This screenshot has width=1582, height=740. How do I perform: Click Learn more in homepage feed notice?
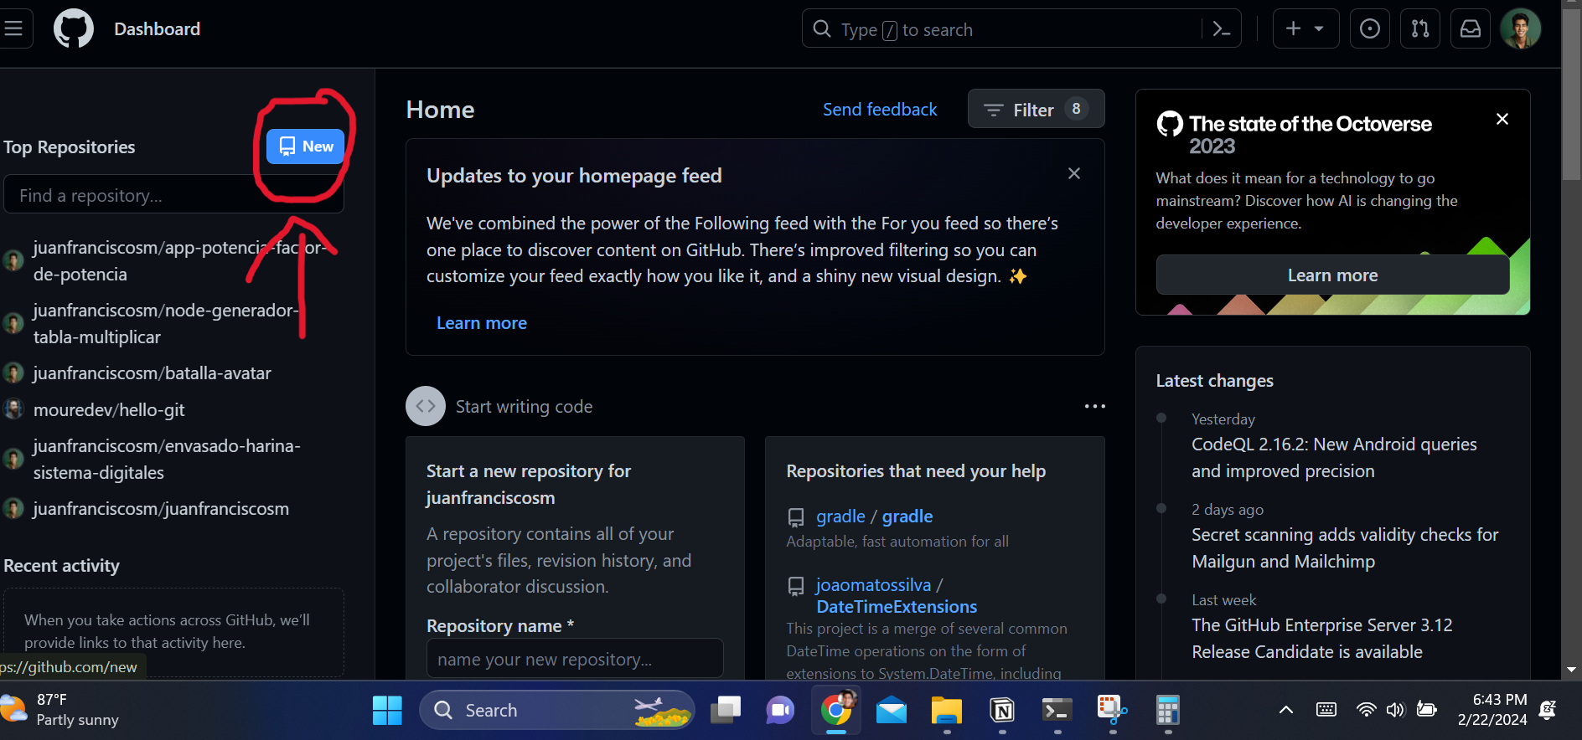point(482,323)
